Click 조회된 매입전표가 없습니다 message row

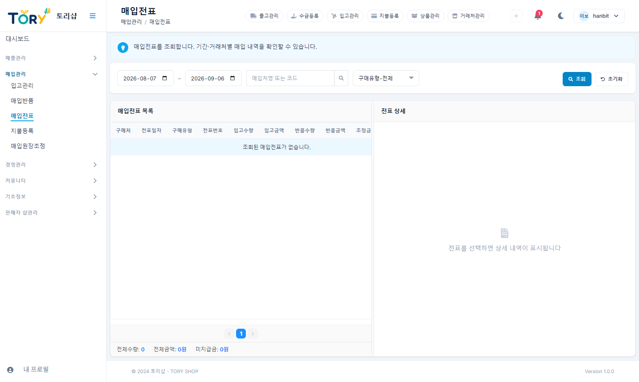pos(241,147)
